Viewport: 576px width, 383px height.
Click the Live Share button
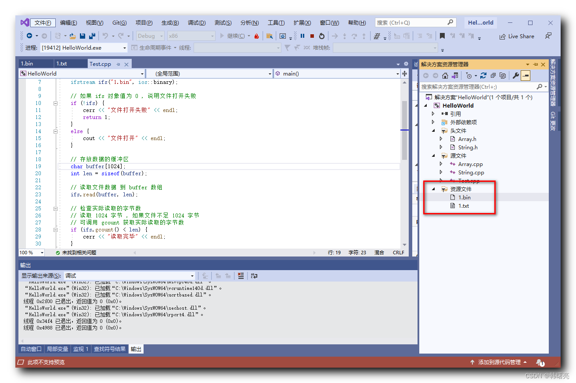(517, 36)
